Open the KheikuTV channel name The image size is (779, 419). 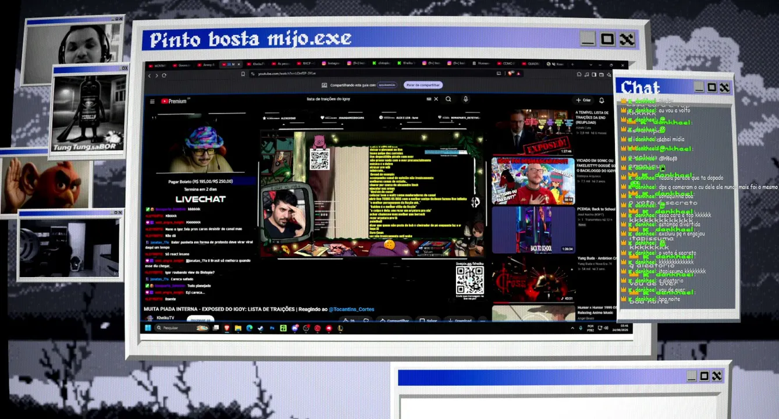click(165, 318)
